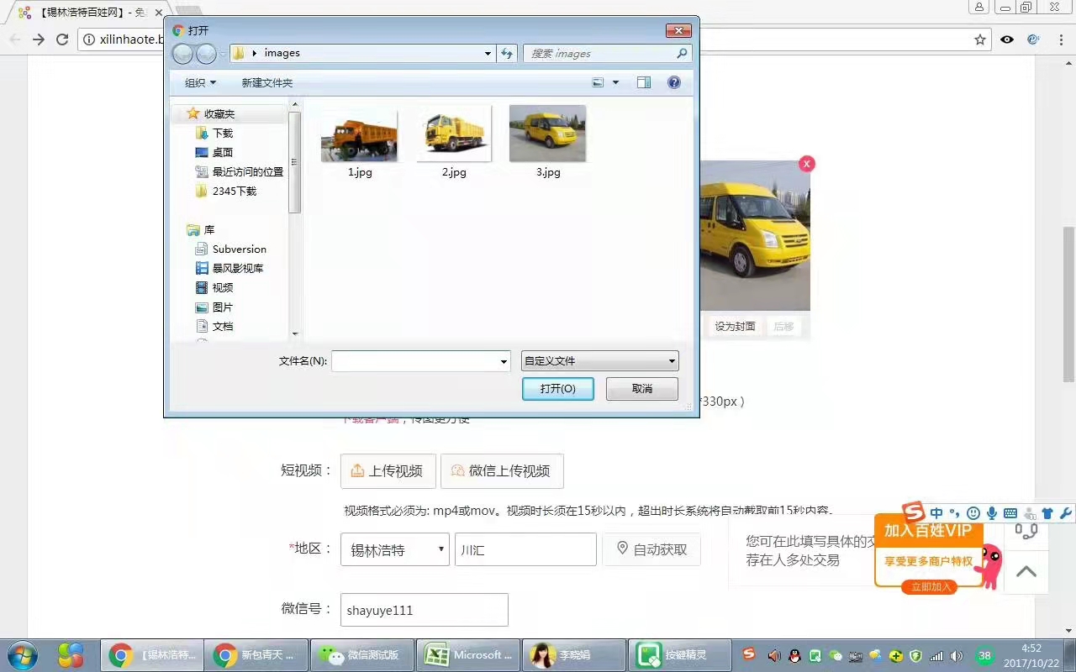Expand the view options dropdown arrow
Image resolution: width=1076 pixels, height=672 pixels.
pyautogui.click(x=615, y=82)
